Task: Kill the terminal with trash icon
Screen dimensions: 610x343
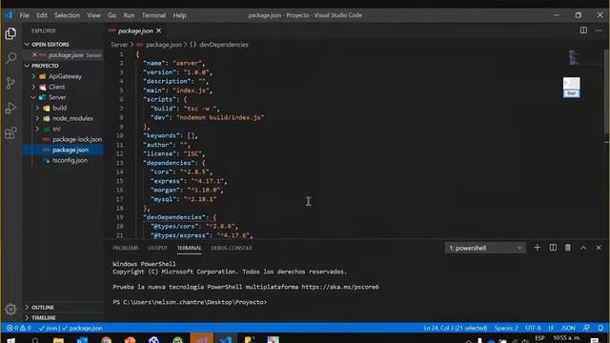Action: [x=568, y=248]
